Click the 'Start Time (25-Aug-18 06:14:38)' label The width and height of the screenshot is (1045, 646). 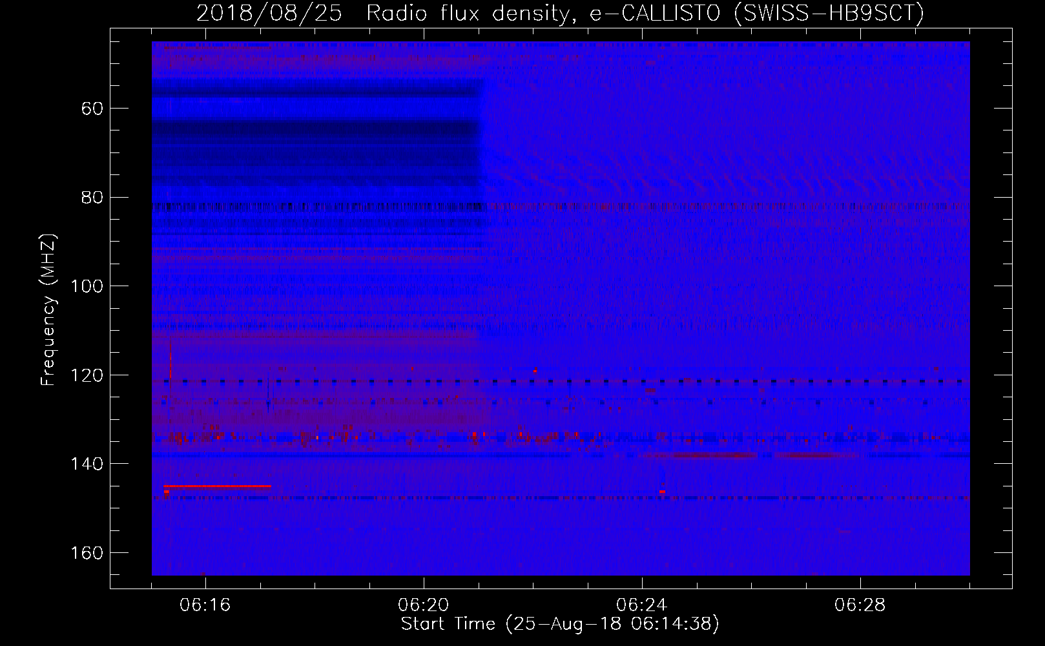(x=560, y=624)
